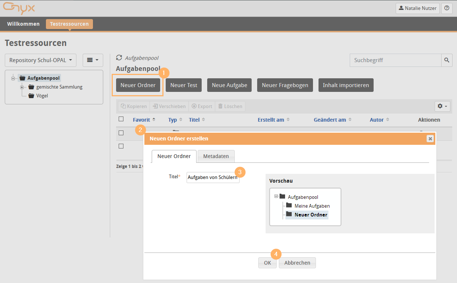Open the Willkommen navigation tab
457x283 pixels.
point(23,24)
